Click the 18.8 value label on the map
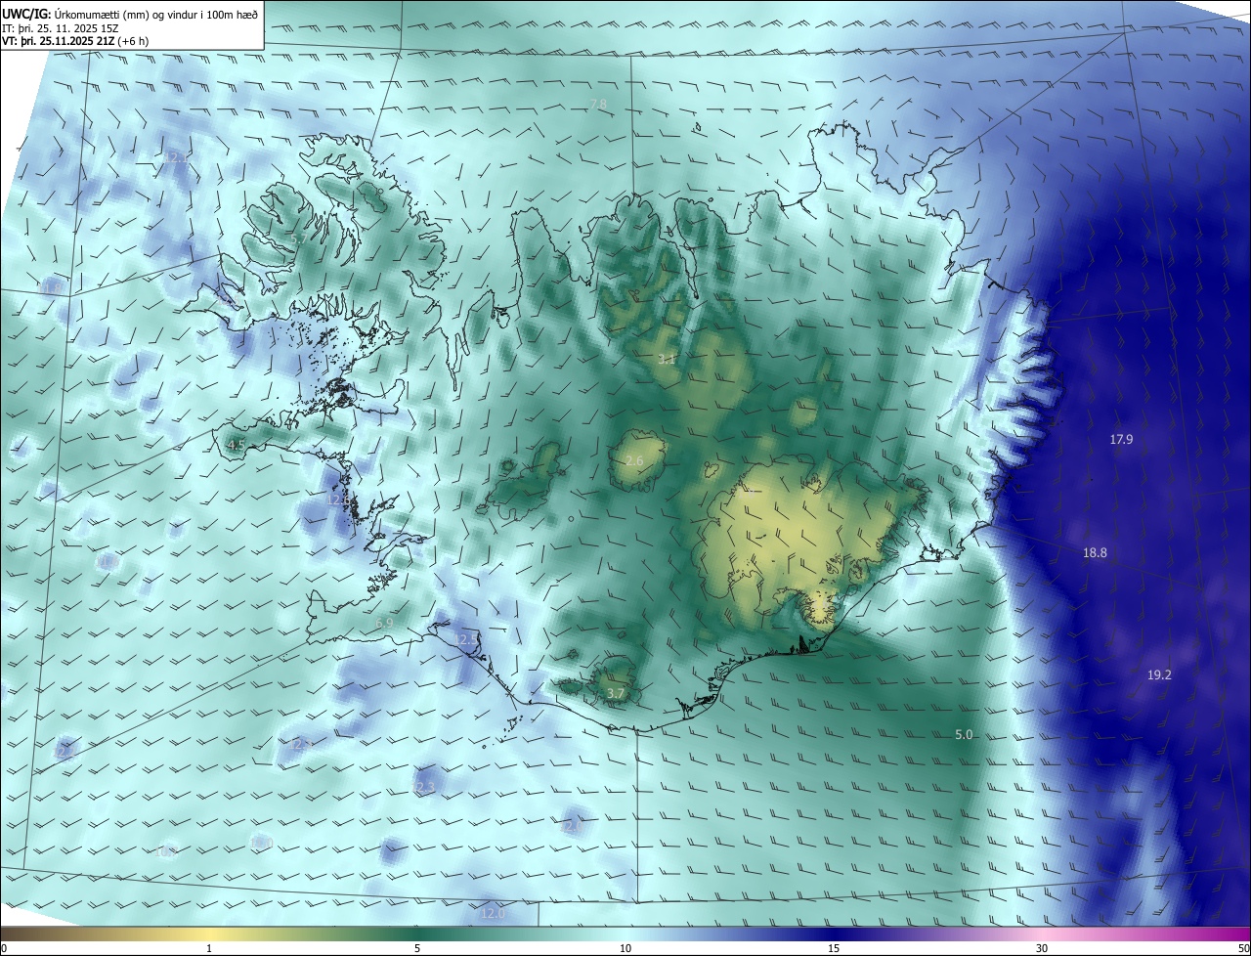Image resolution: width=1251 pixels, height=956 pixels. pyautogui.click(x=1095, y=553)
